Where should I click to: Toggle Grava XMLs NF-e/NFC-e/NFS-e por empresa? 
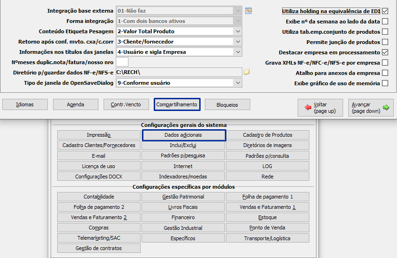(385, 63)
